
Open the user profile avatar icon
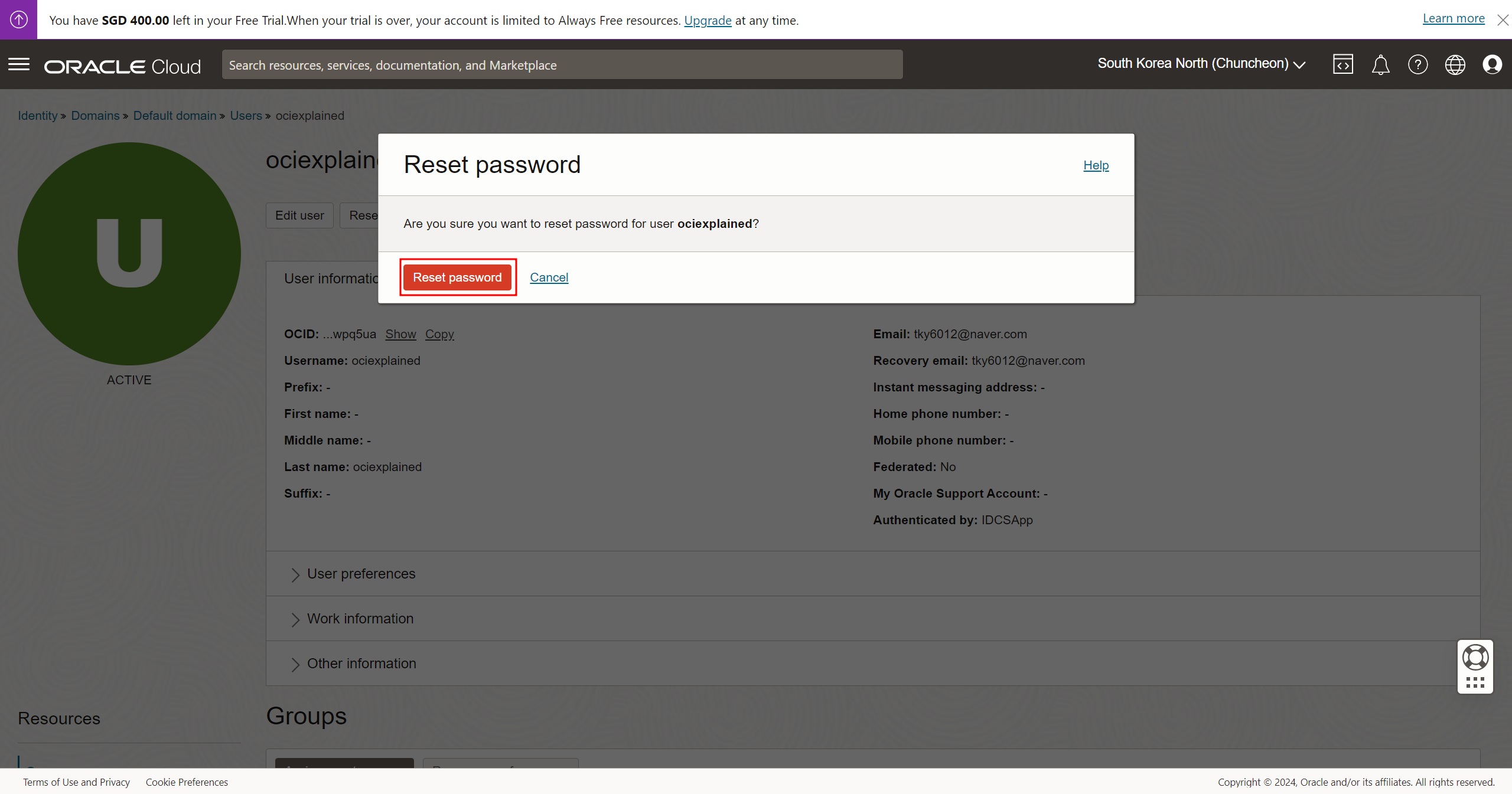[1492, 64]
